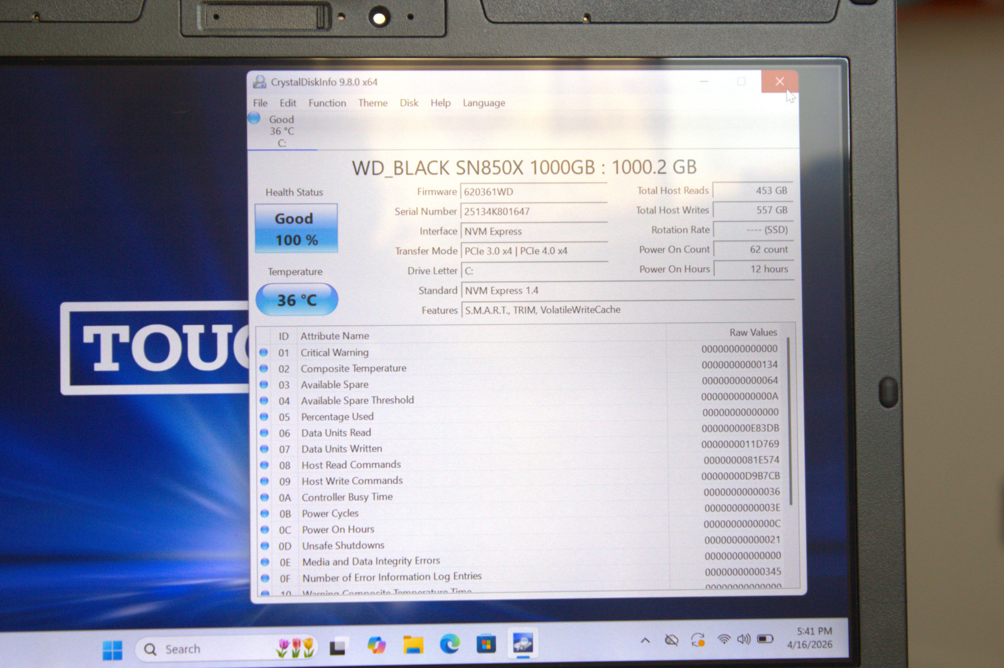Open the Theme menu
Screen dimensions: 1004x668
[x=373, y=103]
